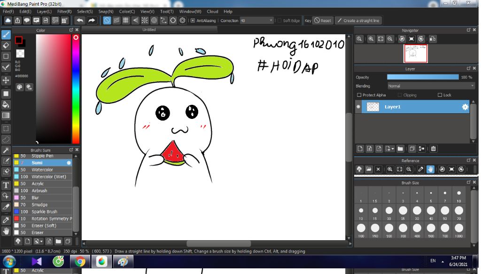This screenshot has width=481, height=274.
Task: Click the foreground color swatch
Action: point(19,40)
